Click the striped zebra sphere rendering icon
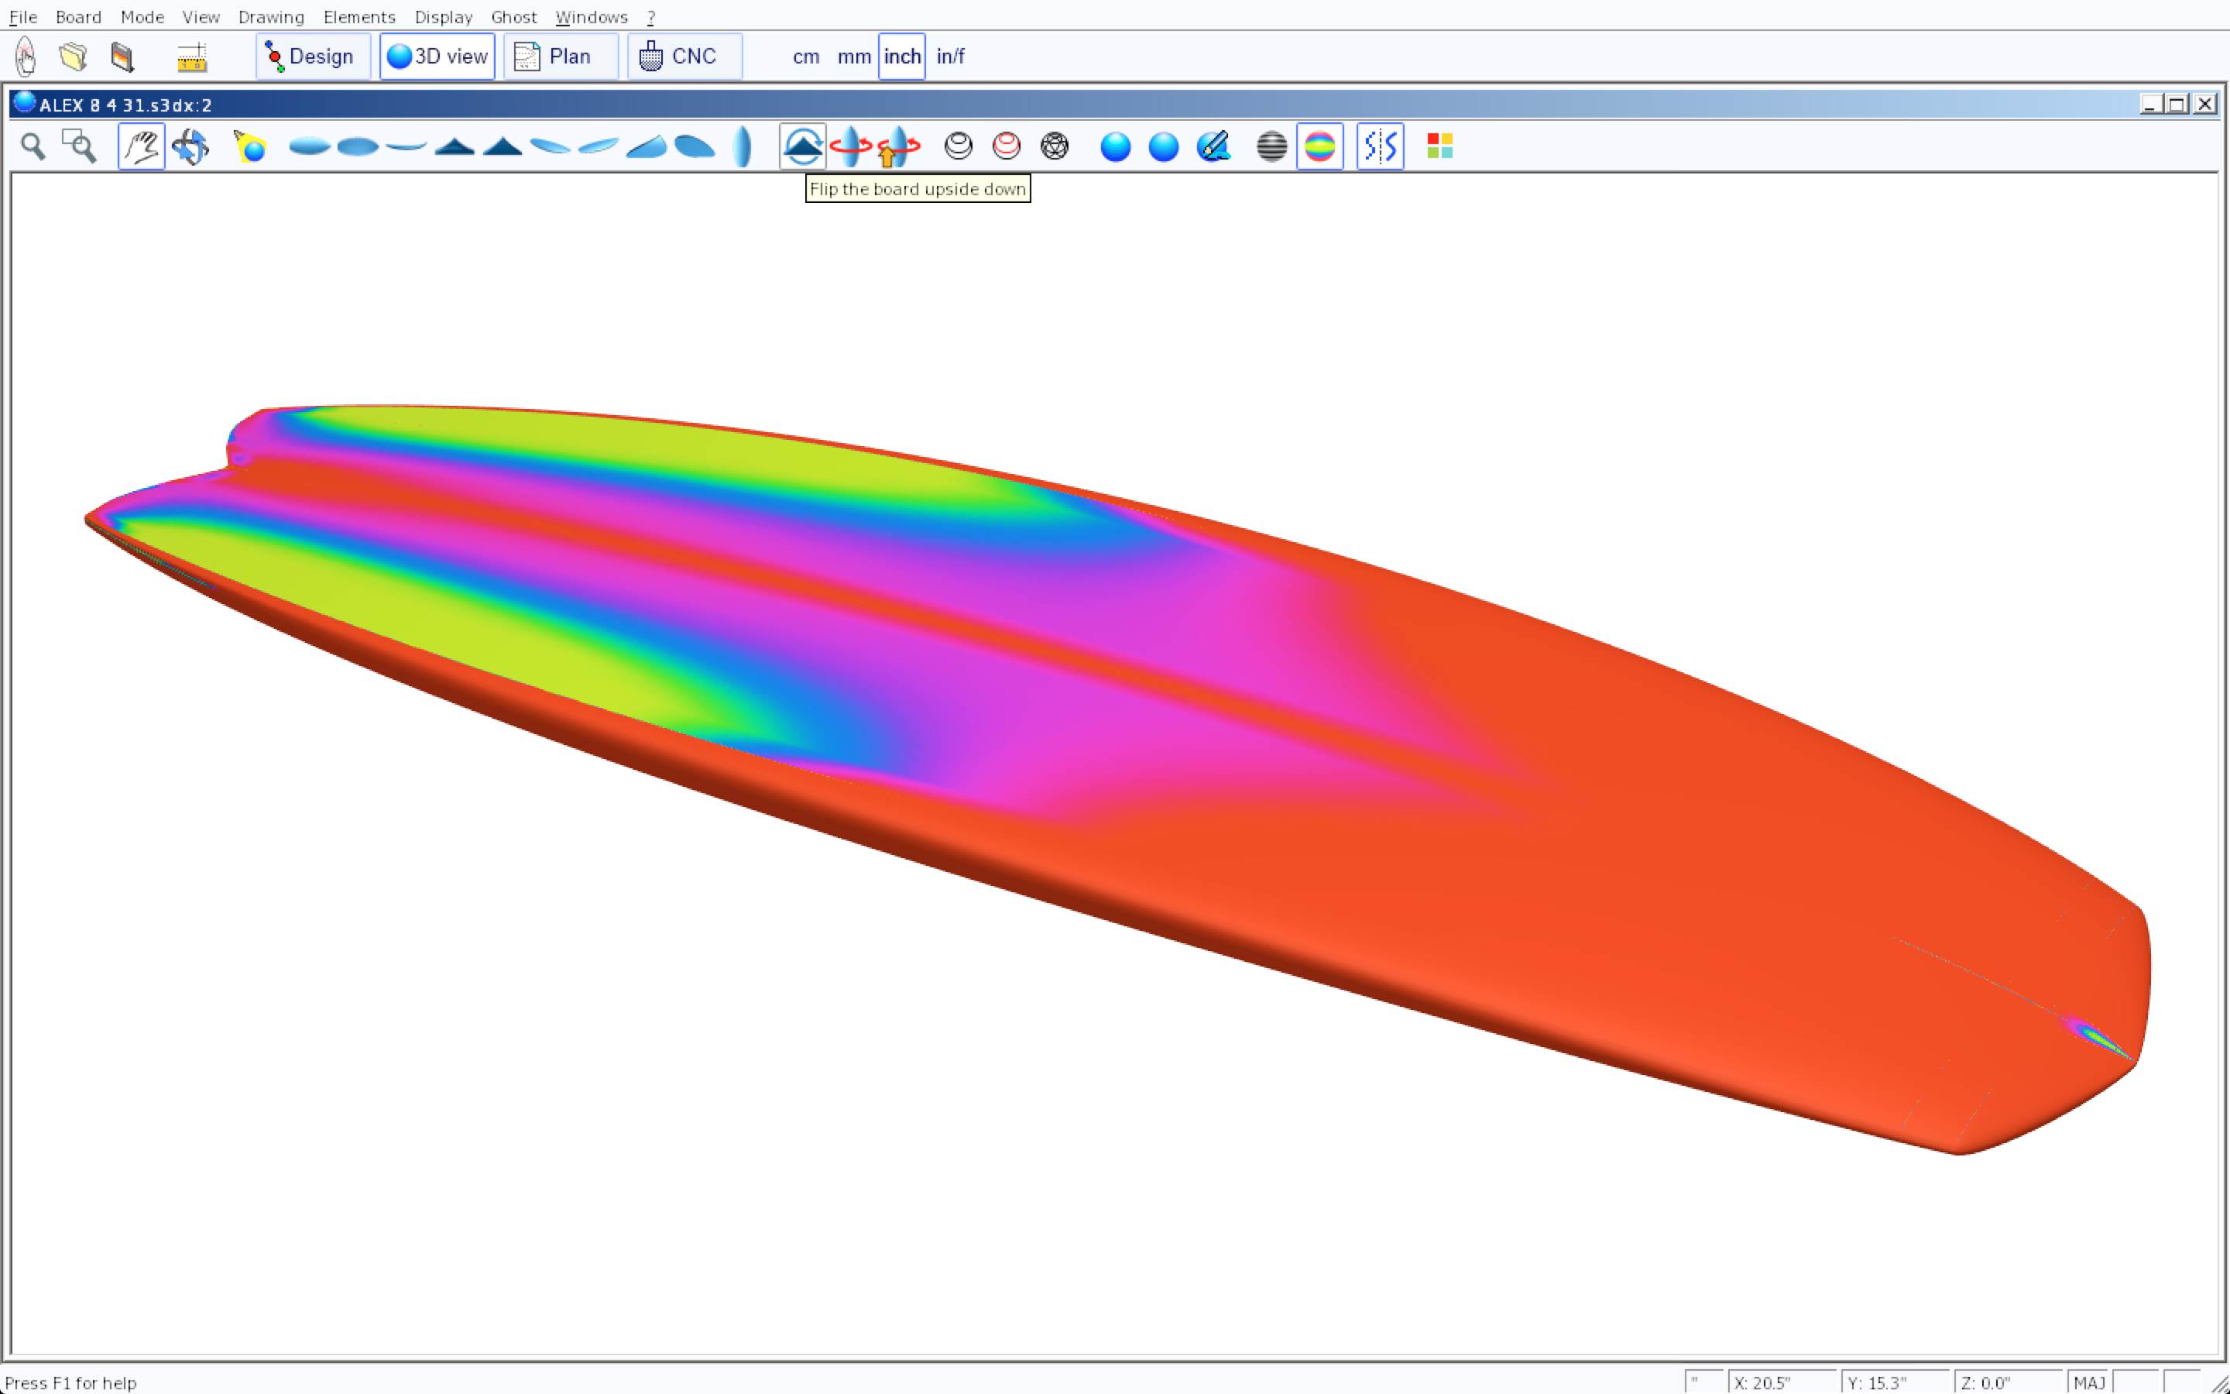Image resolution: width=2230 pixels, height=1394 pixels. pyautogui.click(x=1271, y=146)
